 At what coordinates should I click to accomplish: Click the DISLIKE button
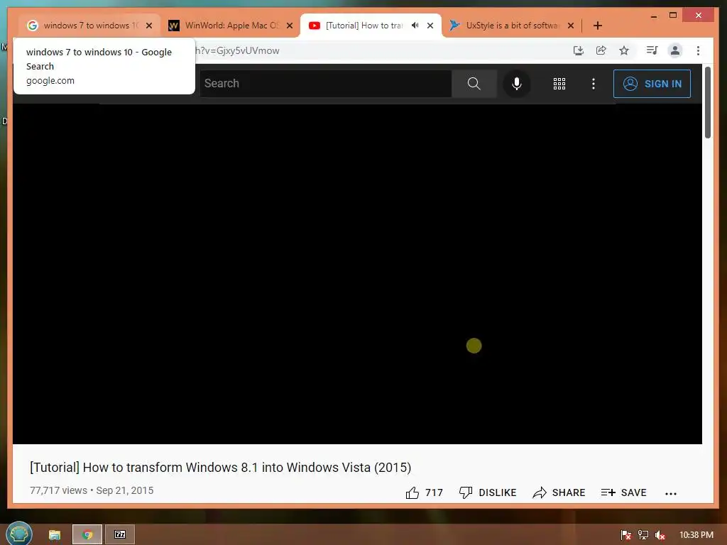(x=487, y=492)
